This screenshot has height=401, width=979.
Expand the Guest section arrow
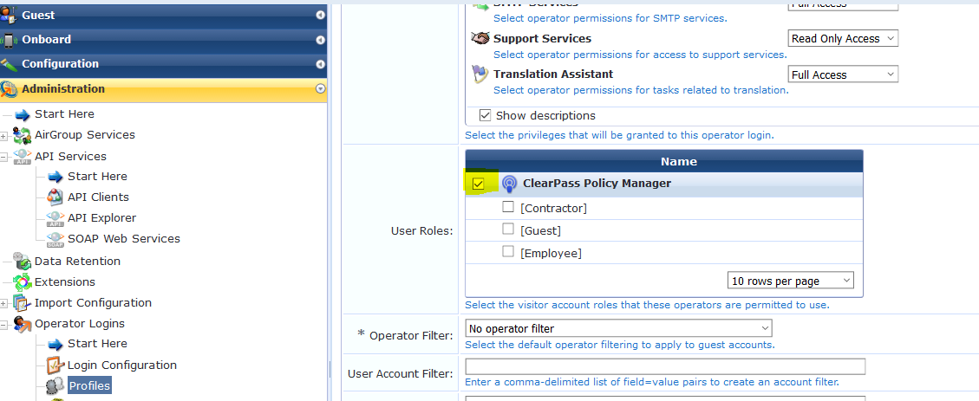[x=320, y=15]
